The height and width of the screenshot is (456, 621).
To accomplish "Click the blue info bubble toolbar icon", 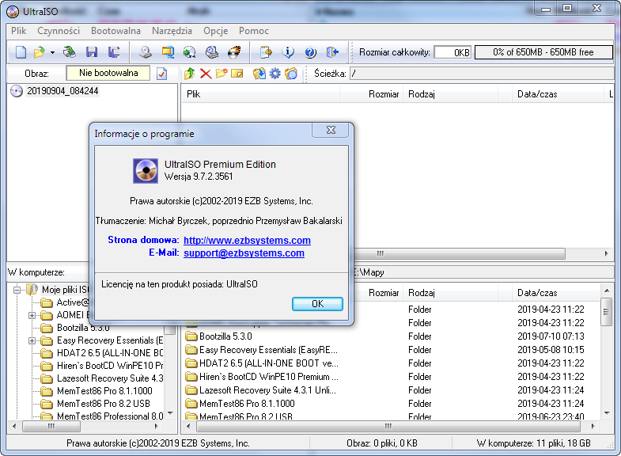I will pyautogui.click(x=288, y=52).
